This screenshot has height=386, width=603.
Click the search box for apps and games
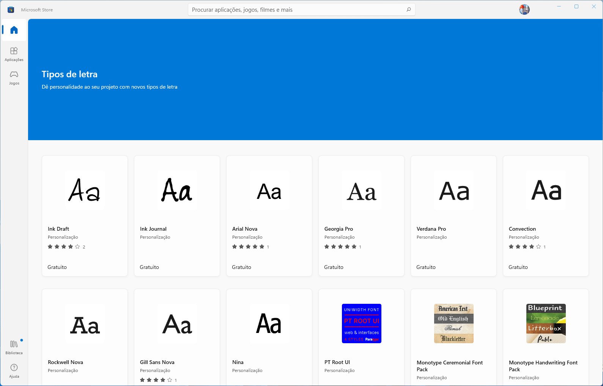pyautogui.click(x=296, y=9)
